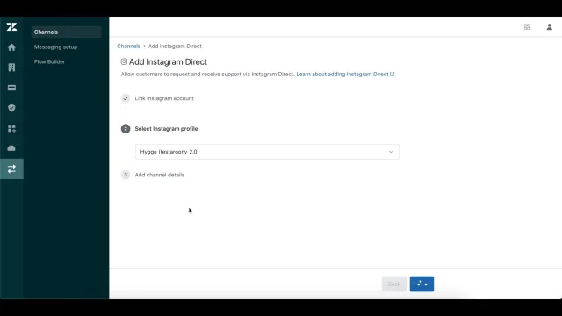Click the Zendesk logo icon
This screenshot has height=316, width=562.
11,27
